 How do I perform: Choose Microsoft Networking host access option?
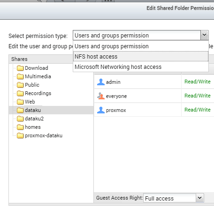coord(141,67)
